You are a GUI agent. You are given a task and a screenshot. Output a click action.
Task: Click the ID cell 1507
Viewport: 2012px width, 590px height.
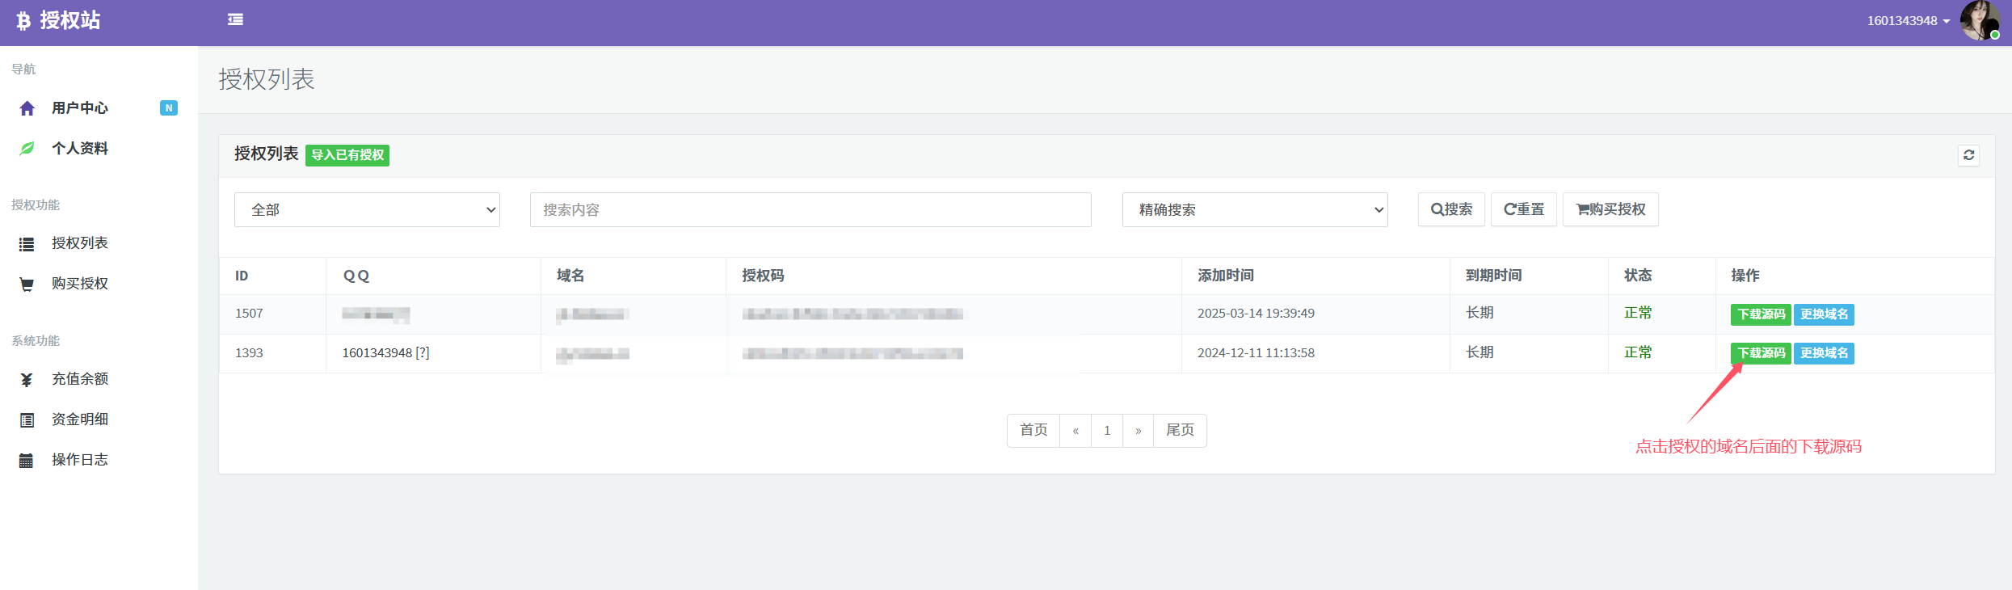[x=249, y=314]
